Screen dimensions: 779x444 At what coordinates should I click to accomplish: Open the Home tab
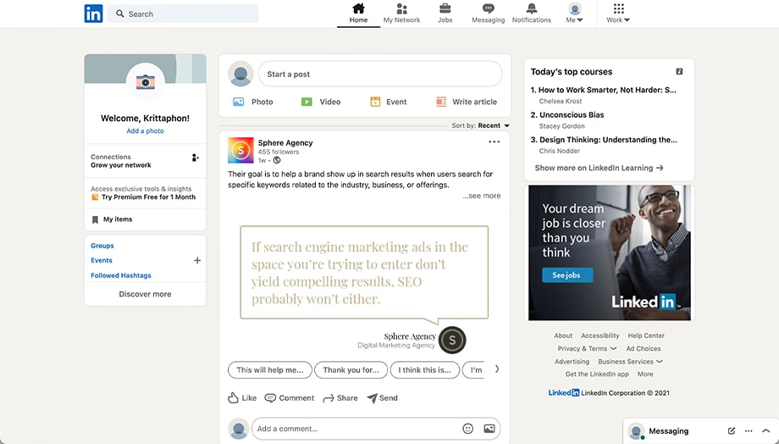tap(358, 14)
